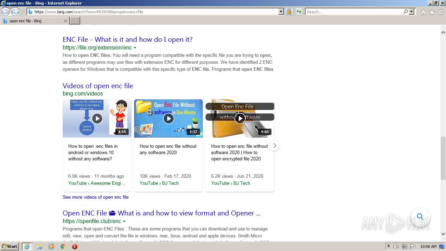This screenshot has width=446, height=251.
Task: Play the 1:37 'One Minute' video thumbnail
Action: 168,119
